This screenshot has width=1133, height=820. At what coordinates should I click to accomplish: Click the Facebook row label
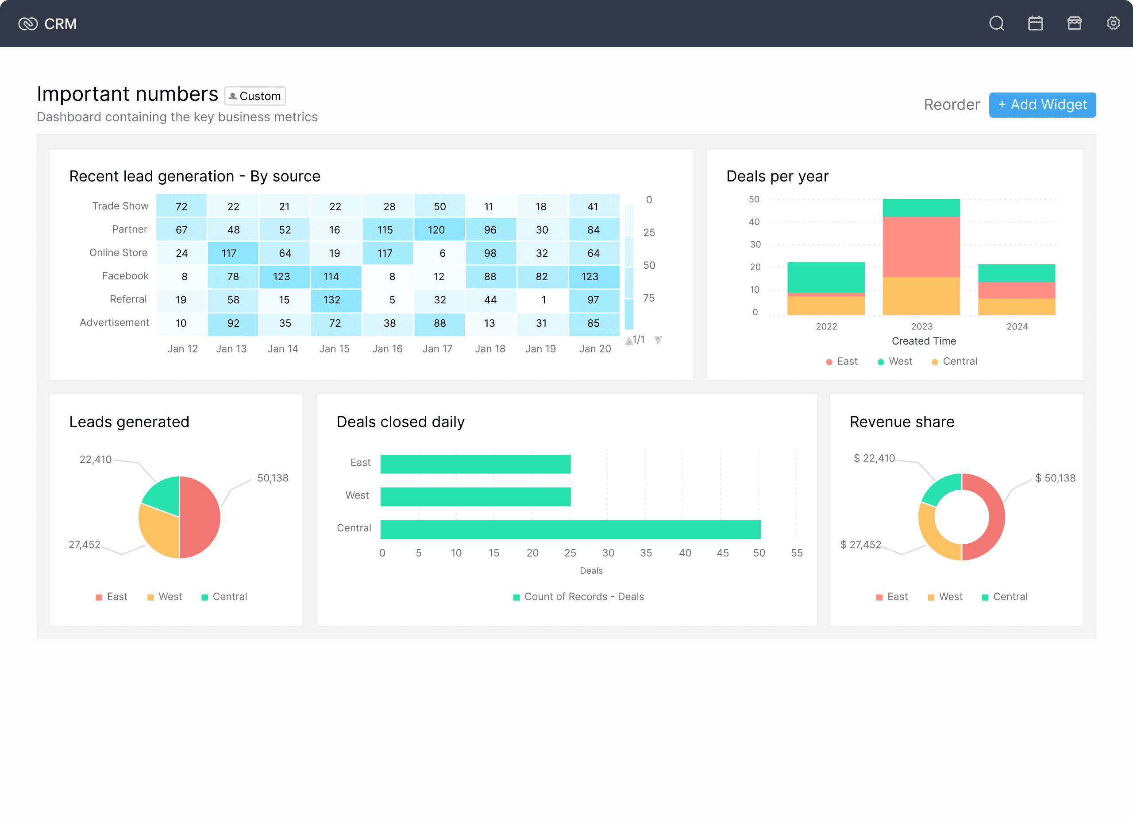[x=125, y=276]
